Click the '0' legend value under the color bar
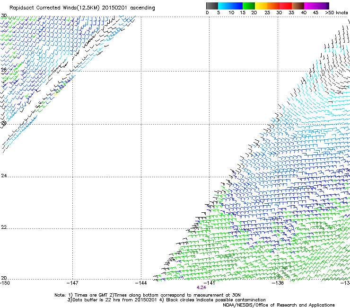The image size is (350, 308). click(207, 13)
